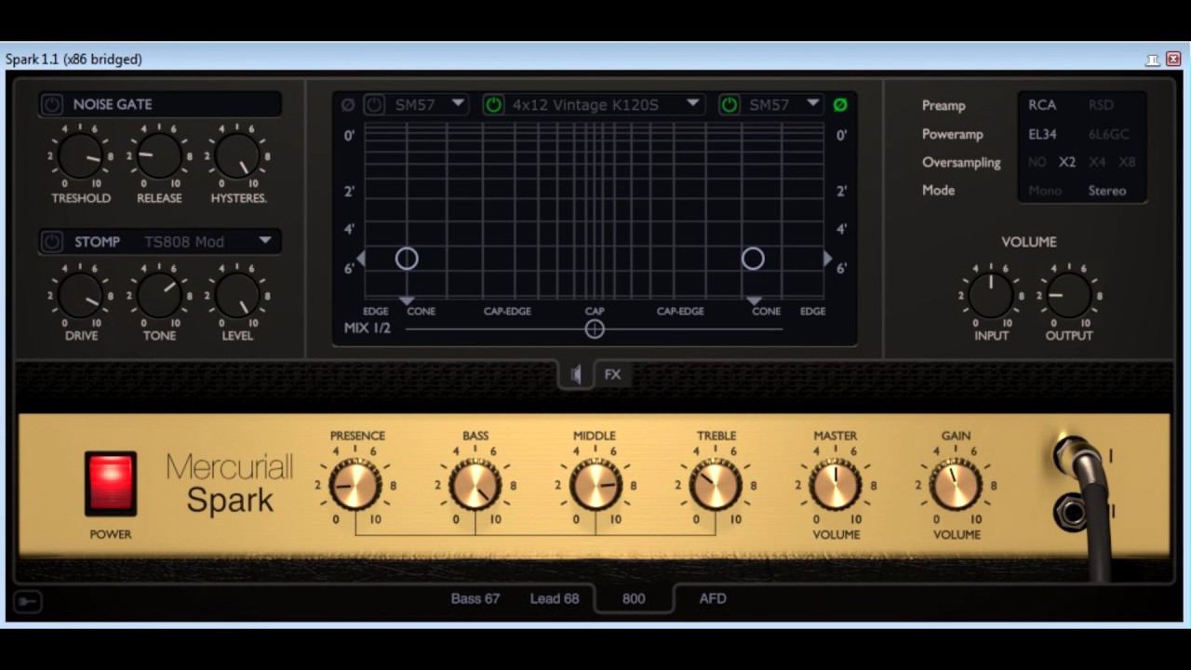Click the Noise Gate Treshold knob
The height and width of the screenshot is (670, 1191).
81,156
